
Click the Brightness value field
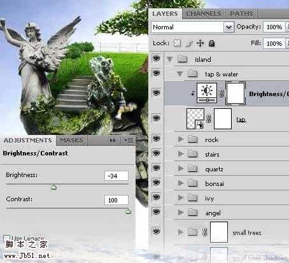click(x=116, y=176)
